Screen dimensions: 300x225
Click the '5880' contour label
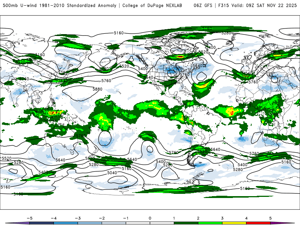(x=97, y=89)
